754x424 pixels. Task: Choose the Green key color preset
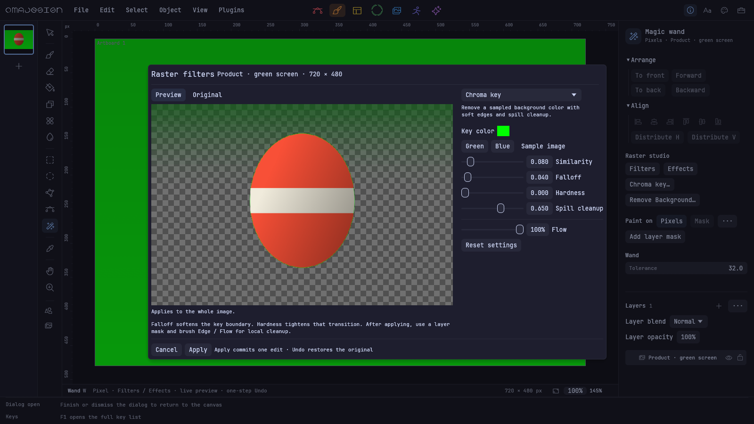pyautogui.click(x=475, y=146)
